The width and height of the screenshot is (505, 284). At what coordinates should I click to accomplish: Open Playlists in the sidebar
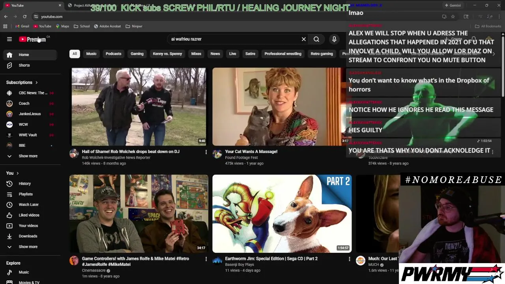point(30,194)
